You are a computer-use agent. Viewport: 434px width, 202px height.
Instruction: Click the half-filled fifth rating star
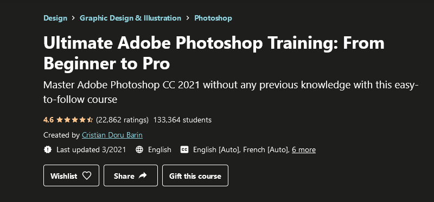(90, 120)
